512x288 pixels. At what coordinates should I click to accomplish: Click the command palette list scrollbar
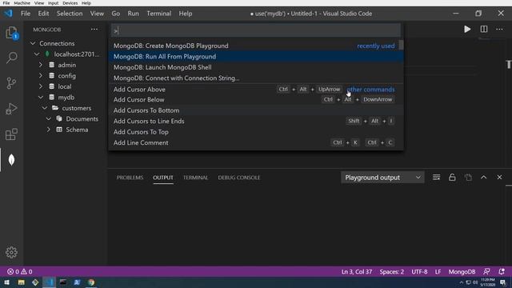coord(401,46)
